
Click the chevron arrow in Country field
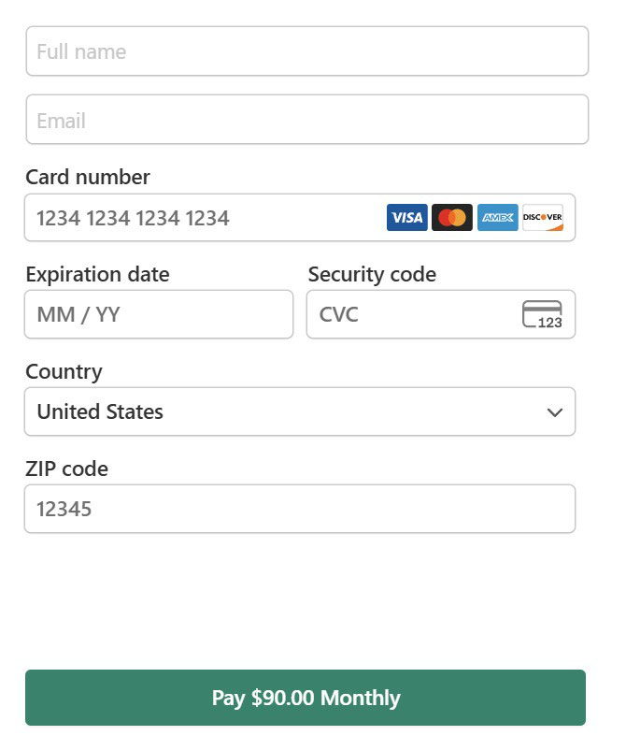tap(555, 412)
